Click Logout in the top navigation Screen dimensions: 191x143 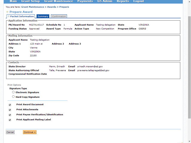coord(138,1)
